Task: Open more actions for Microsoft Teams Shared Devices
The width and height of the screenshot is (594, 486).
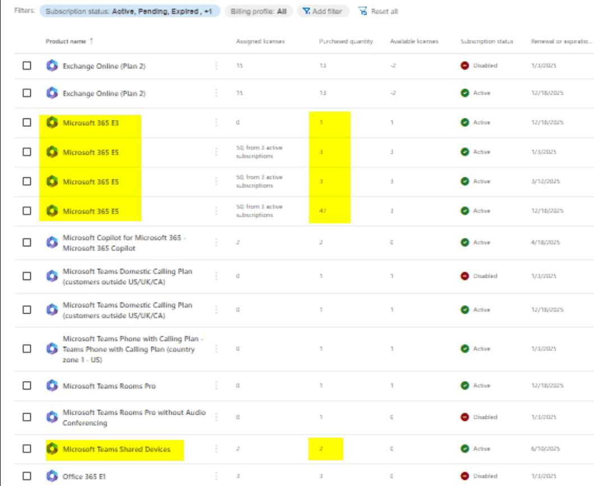Action: (217, 449)
